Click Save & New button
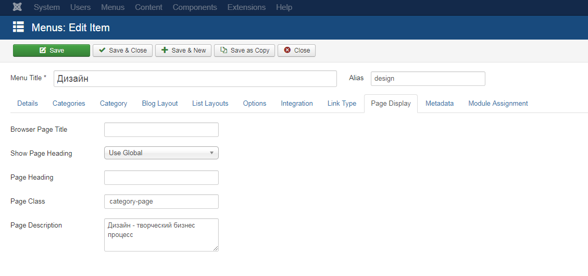588x276 pixels. tap(183, 50)
